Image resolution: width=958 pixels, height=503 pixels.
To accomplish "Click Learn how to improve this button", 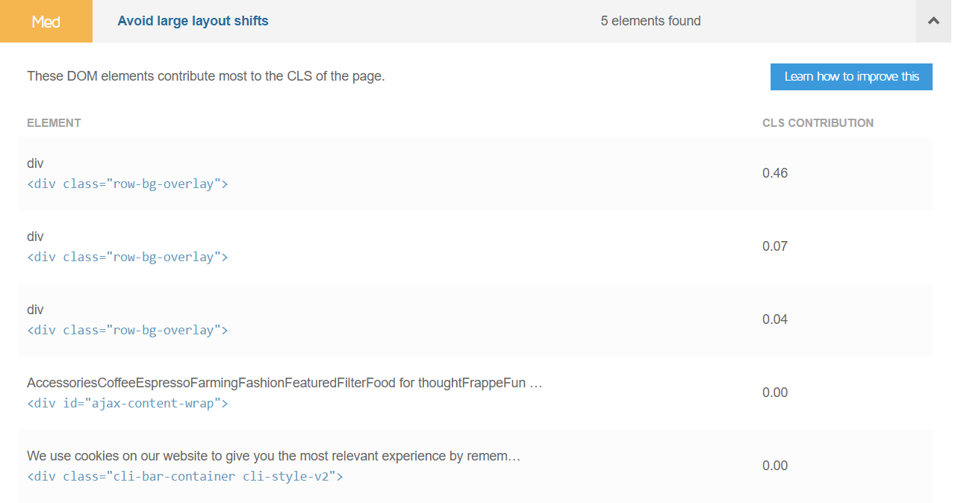I will (x=851, y=77).
